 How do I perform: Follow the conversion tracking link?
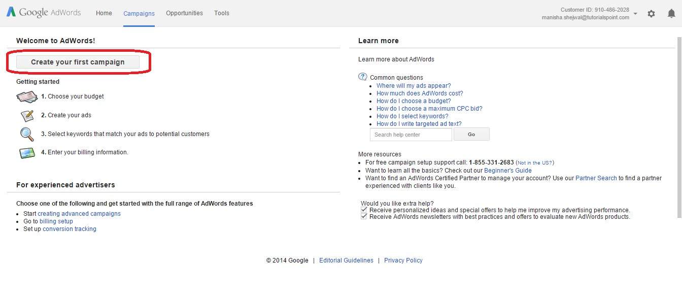pos(70,228)
